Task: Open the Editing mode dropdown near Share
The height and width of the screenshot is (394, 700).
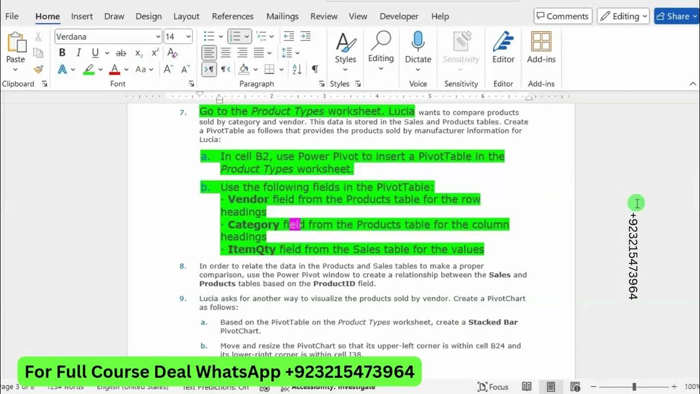Action: (x=623, y=16)
